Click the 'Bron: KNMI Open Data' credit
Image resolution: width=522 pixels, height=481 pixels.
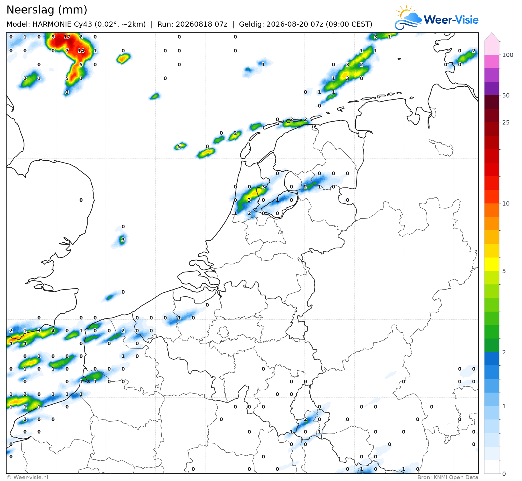pyautogui.click(x=448, y=477)
